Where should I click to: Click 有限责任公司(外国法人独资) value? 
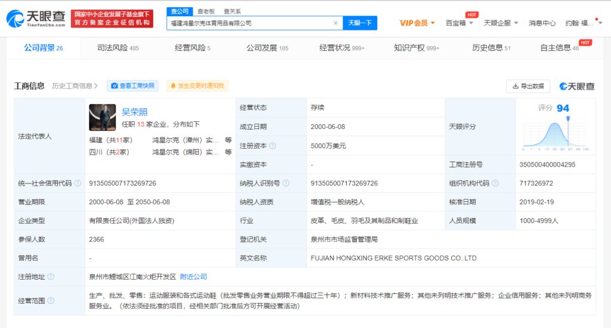pyautogui.click(x=131, y=220)
